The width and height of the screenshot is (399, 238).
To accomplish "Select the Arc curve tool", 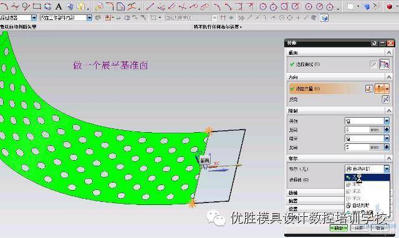I will [4, 6].
